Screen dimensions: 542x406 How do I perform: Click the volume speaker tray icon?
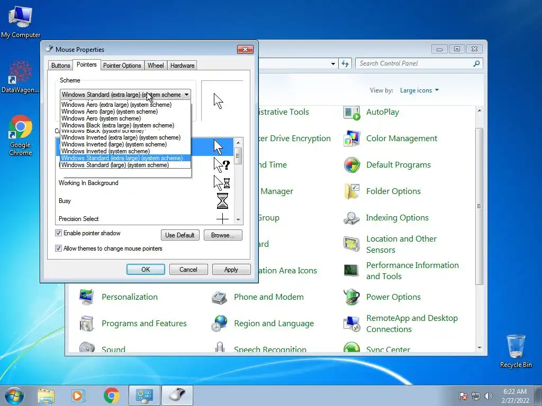[x=489, y=396]
